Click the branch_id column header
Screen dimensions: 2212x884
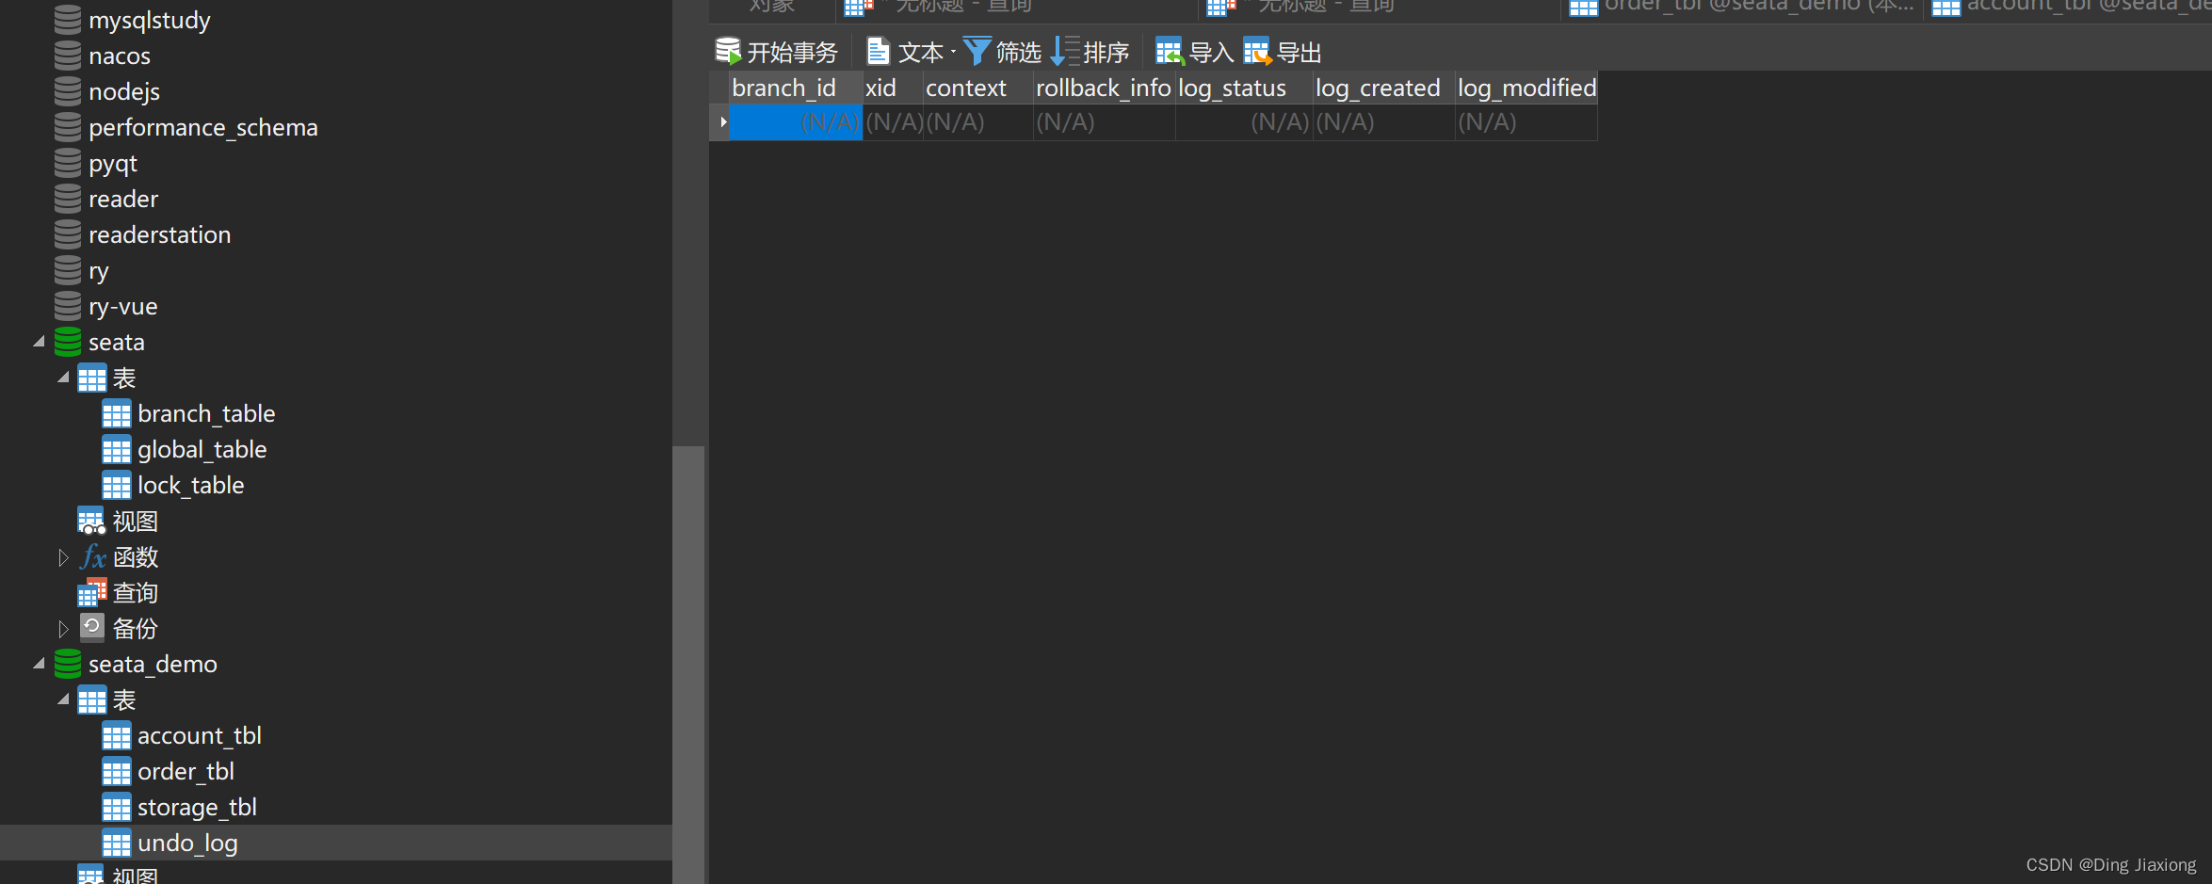point(797,88)
